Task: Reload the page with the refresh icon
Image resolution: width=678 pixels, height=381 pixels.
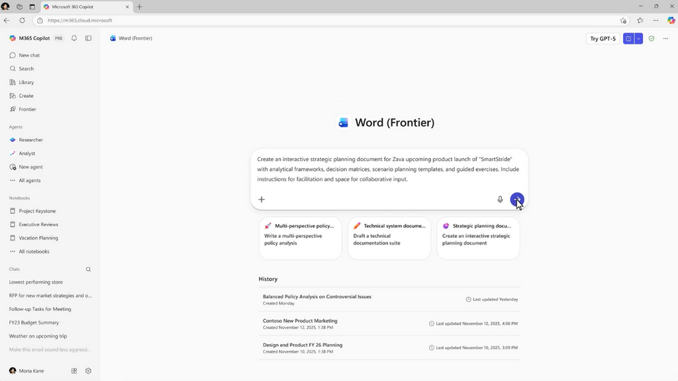Action: pyautogui.click(x=22, y=21)
